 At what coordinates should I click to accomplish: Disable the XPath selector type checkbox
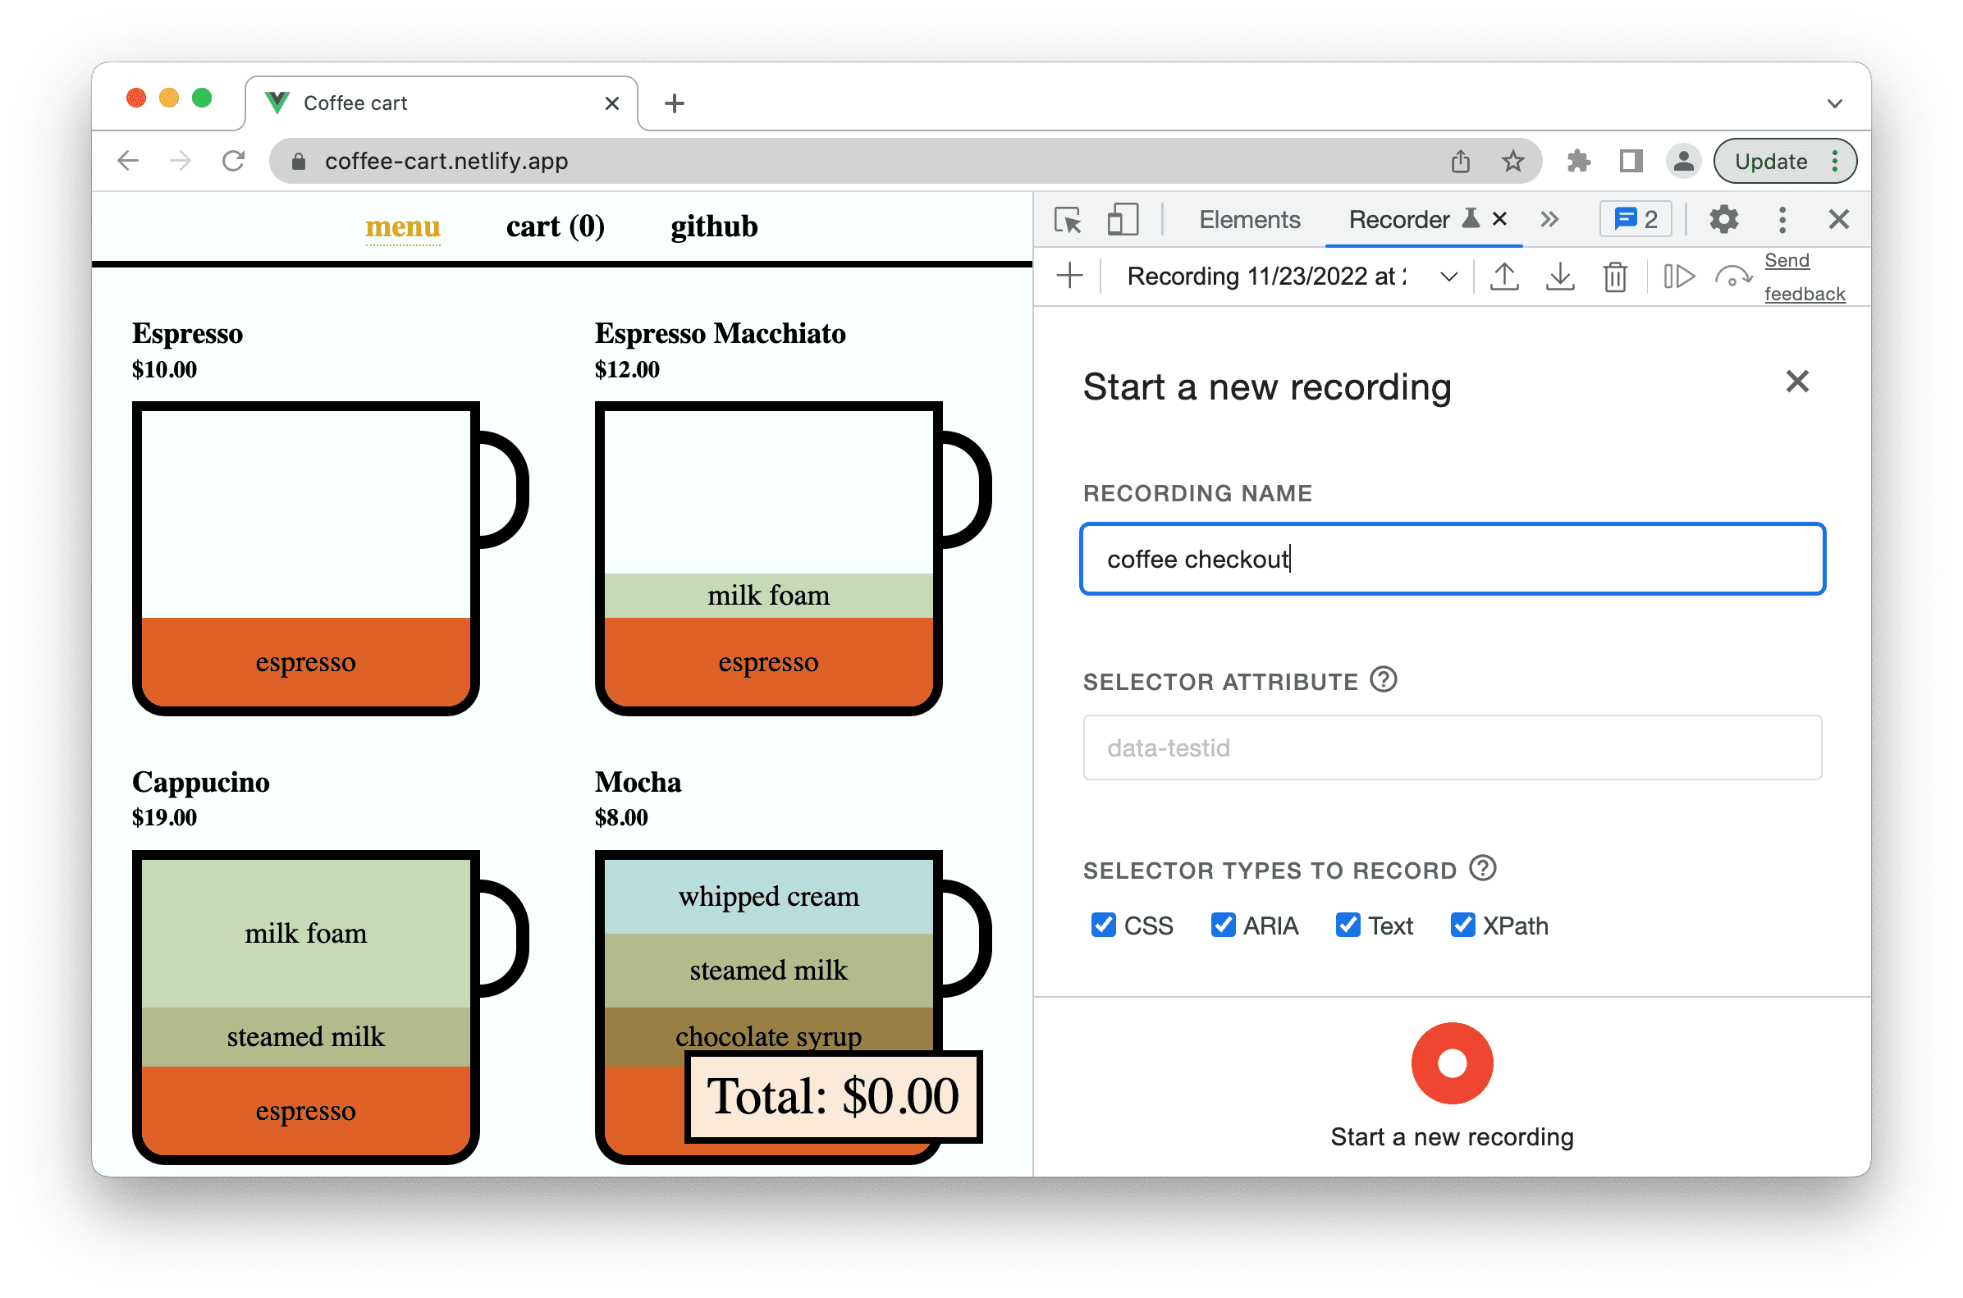point(1460,920)
